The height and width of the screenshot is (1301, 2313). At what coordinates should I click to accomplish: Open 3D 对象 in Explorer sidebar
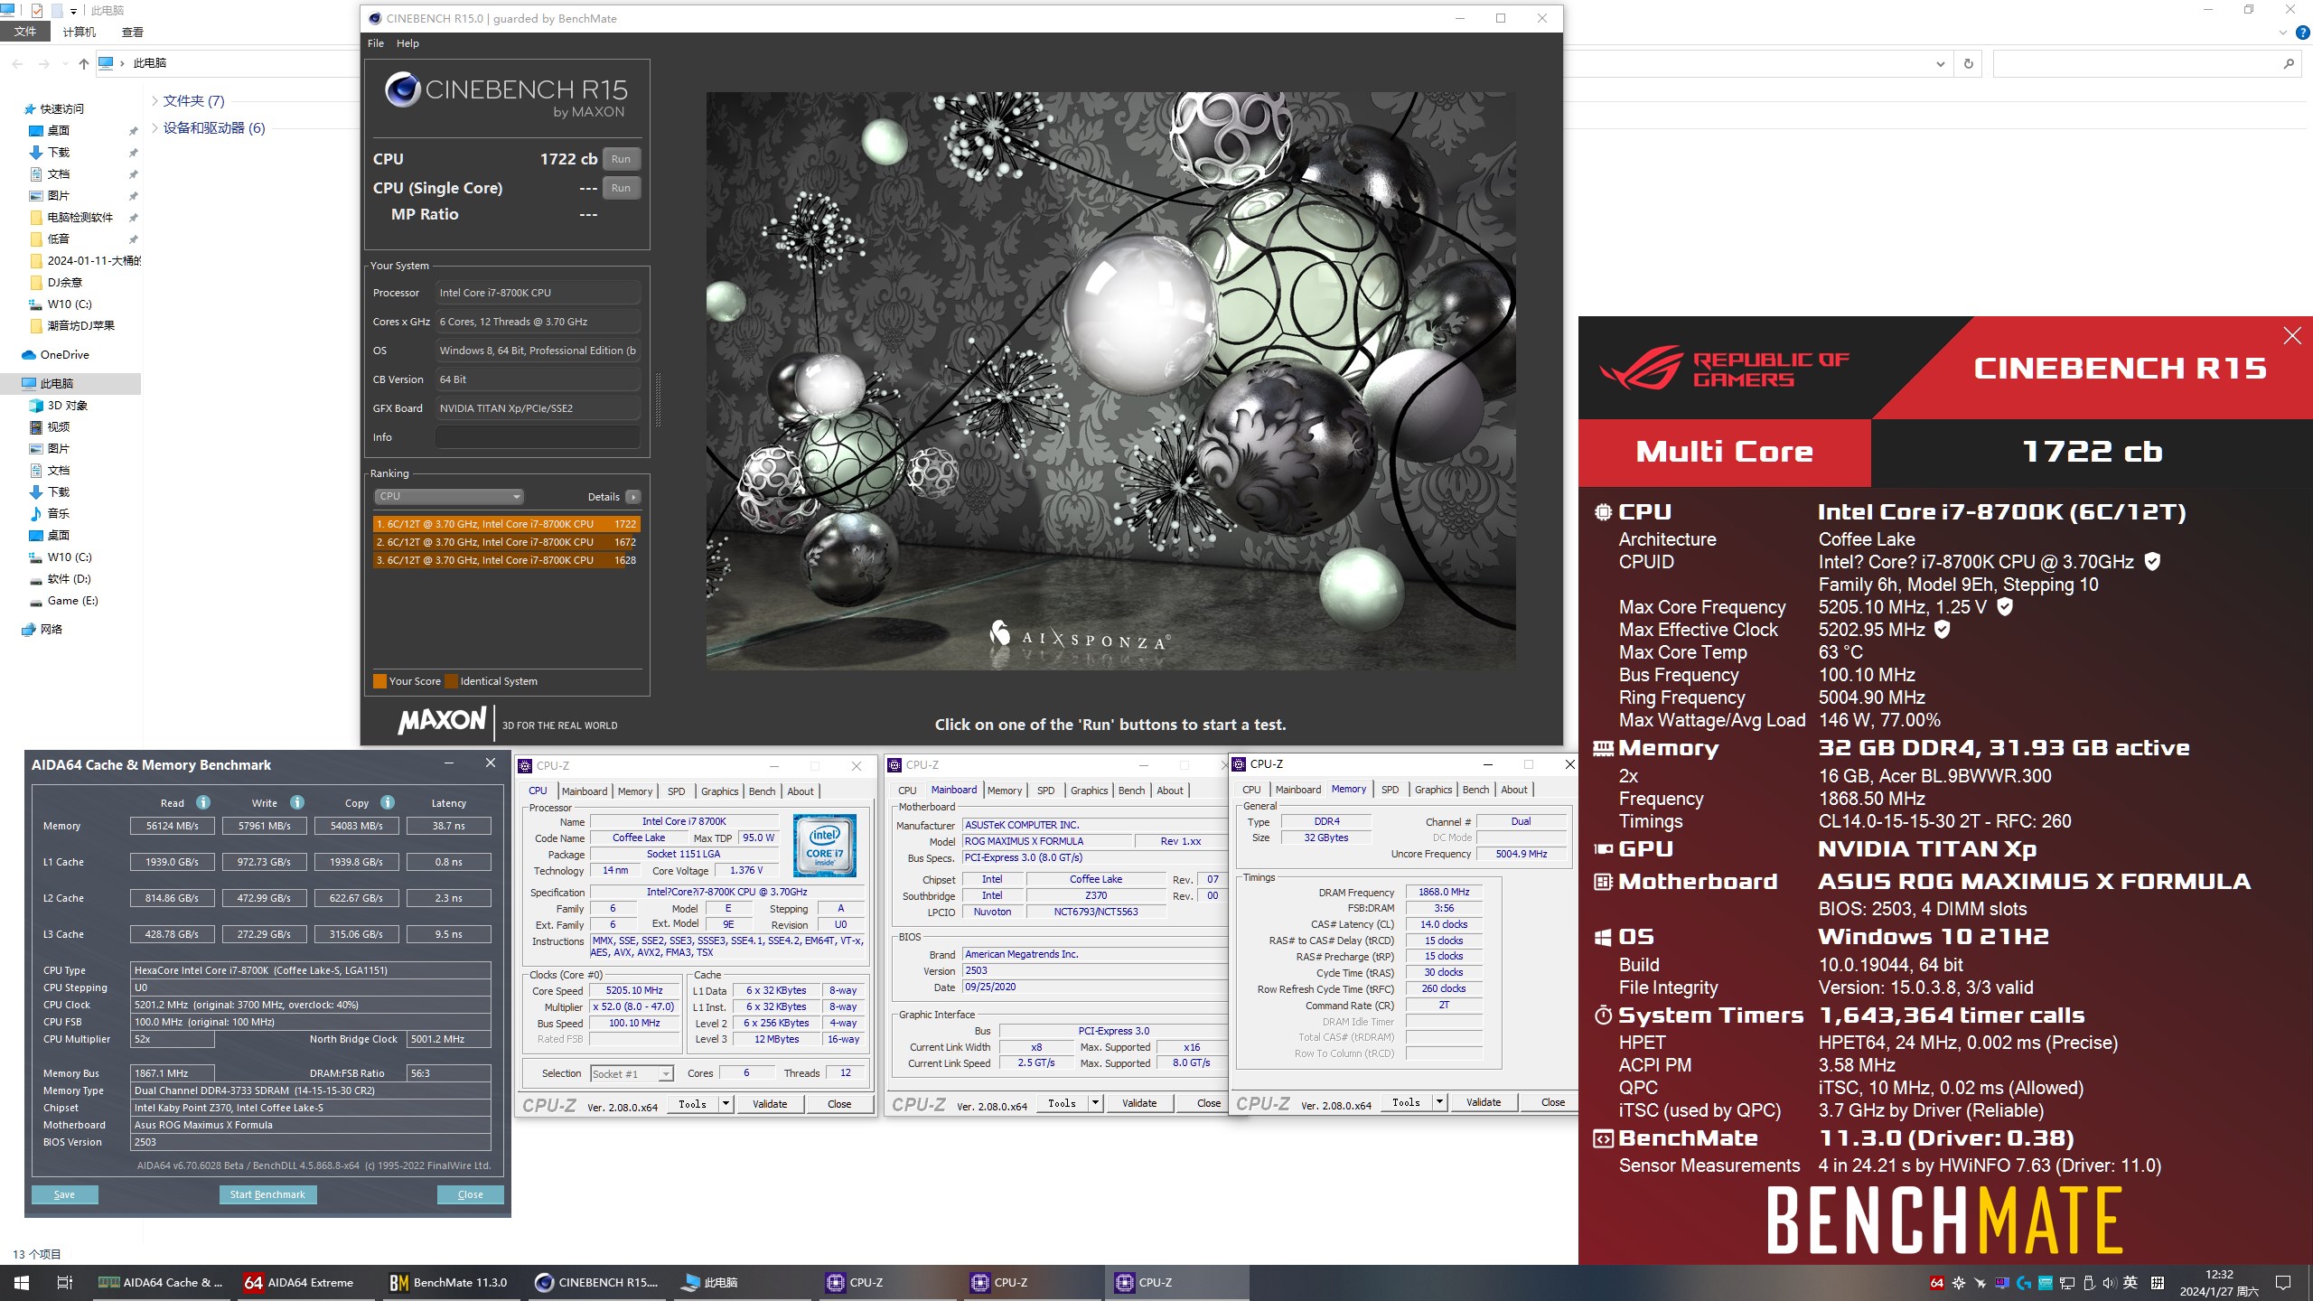67,406
